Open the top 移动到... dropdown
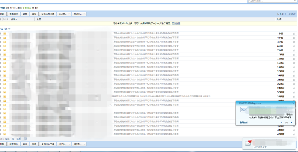Screen dimensions: 298x152 point(79,14)
